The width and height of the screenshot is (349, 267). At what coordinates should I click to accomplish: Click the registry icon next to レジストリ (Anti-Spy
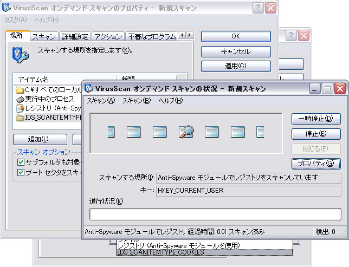[20, 108]
